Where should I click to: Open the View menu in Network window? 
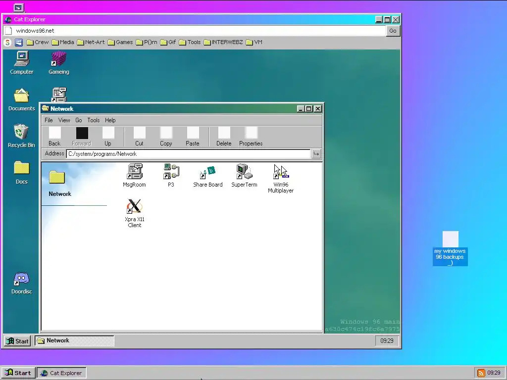click(64, 120)
